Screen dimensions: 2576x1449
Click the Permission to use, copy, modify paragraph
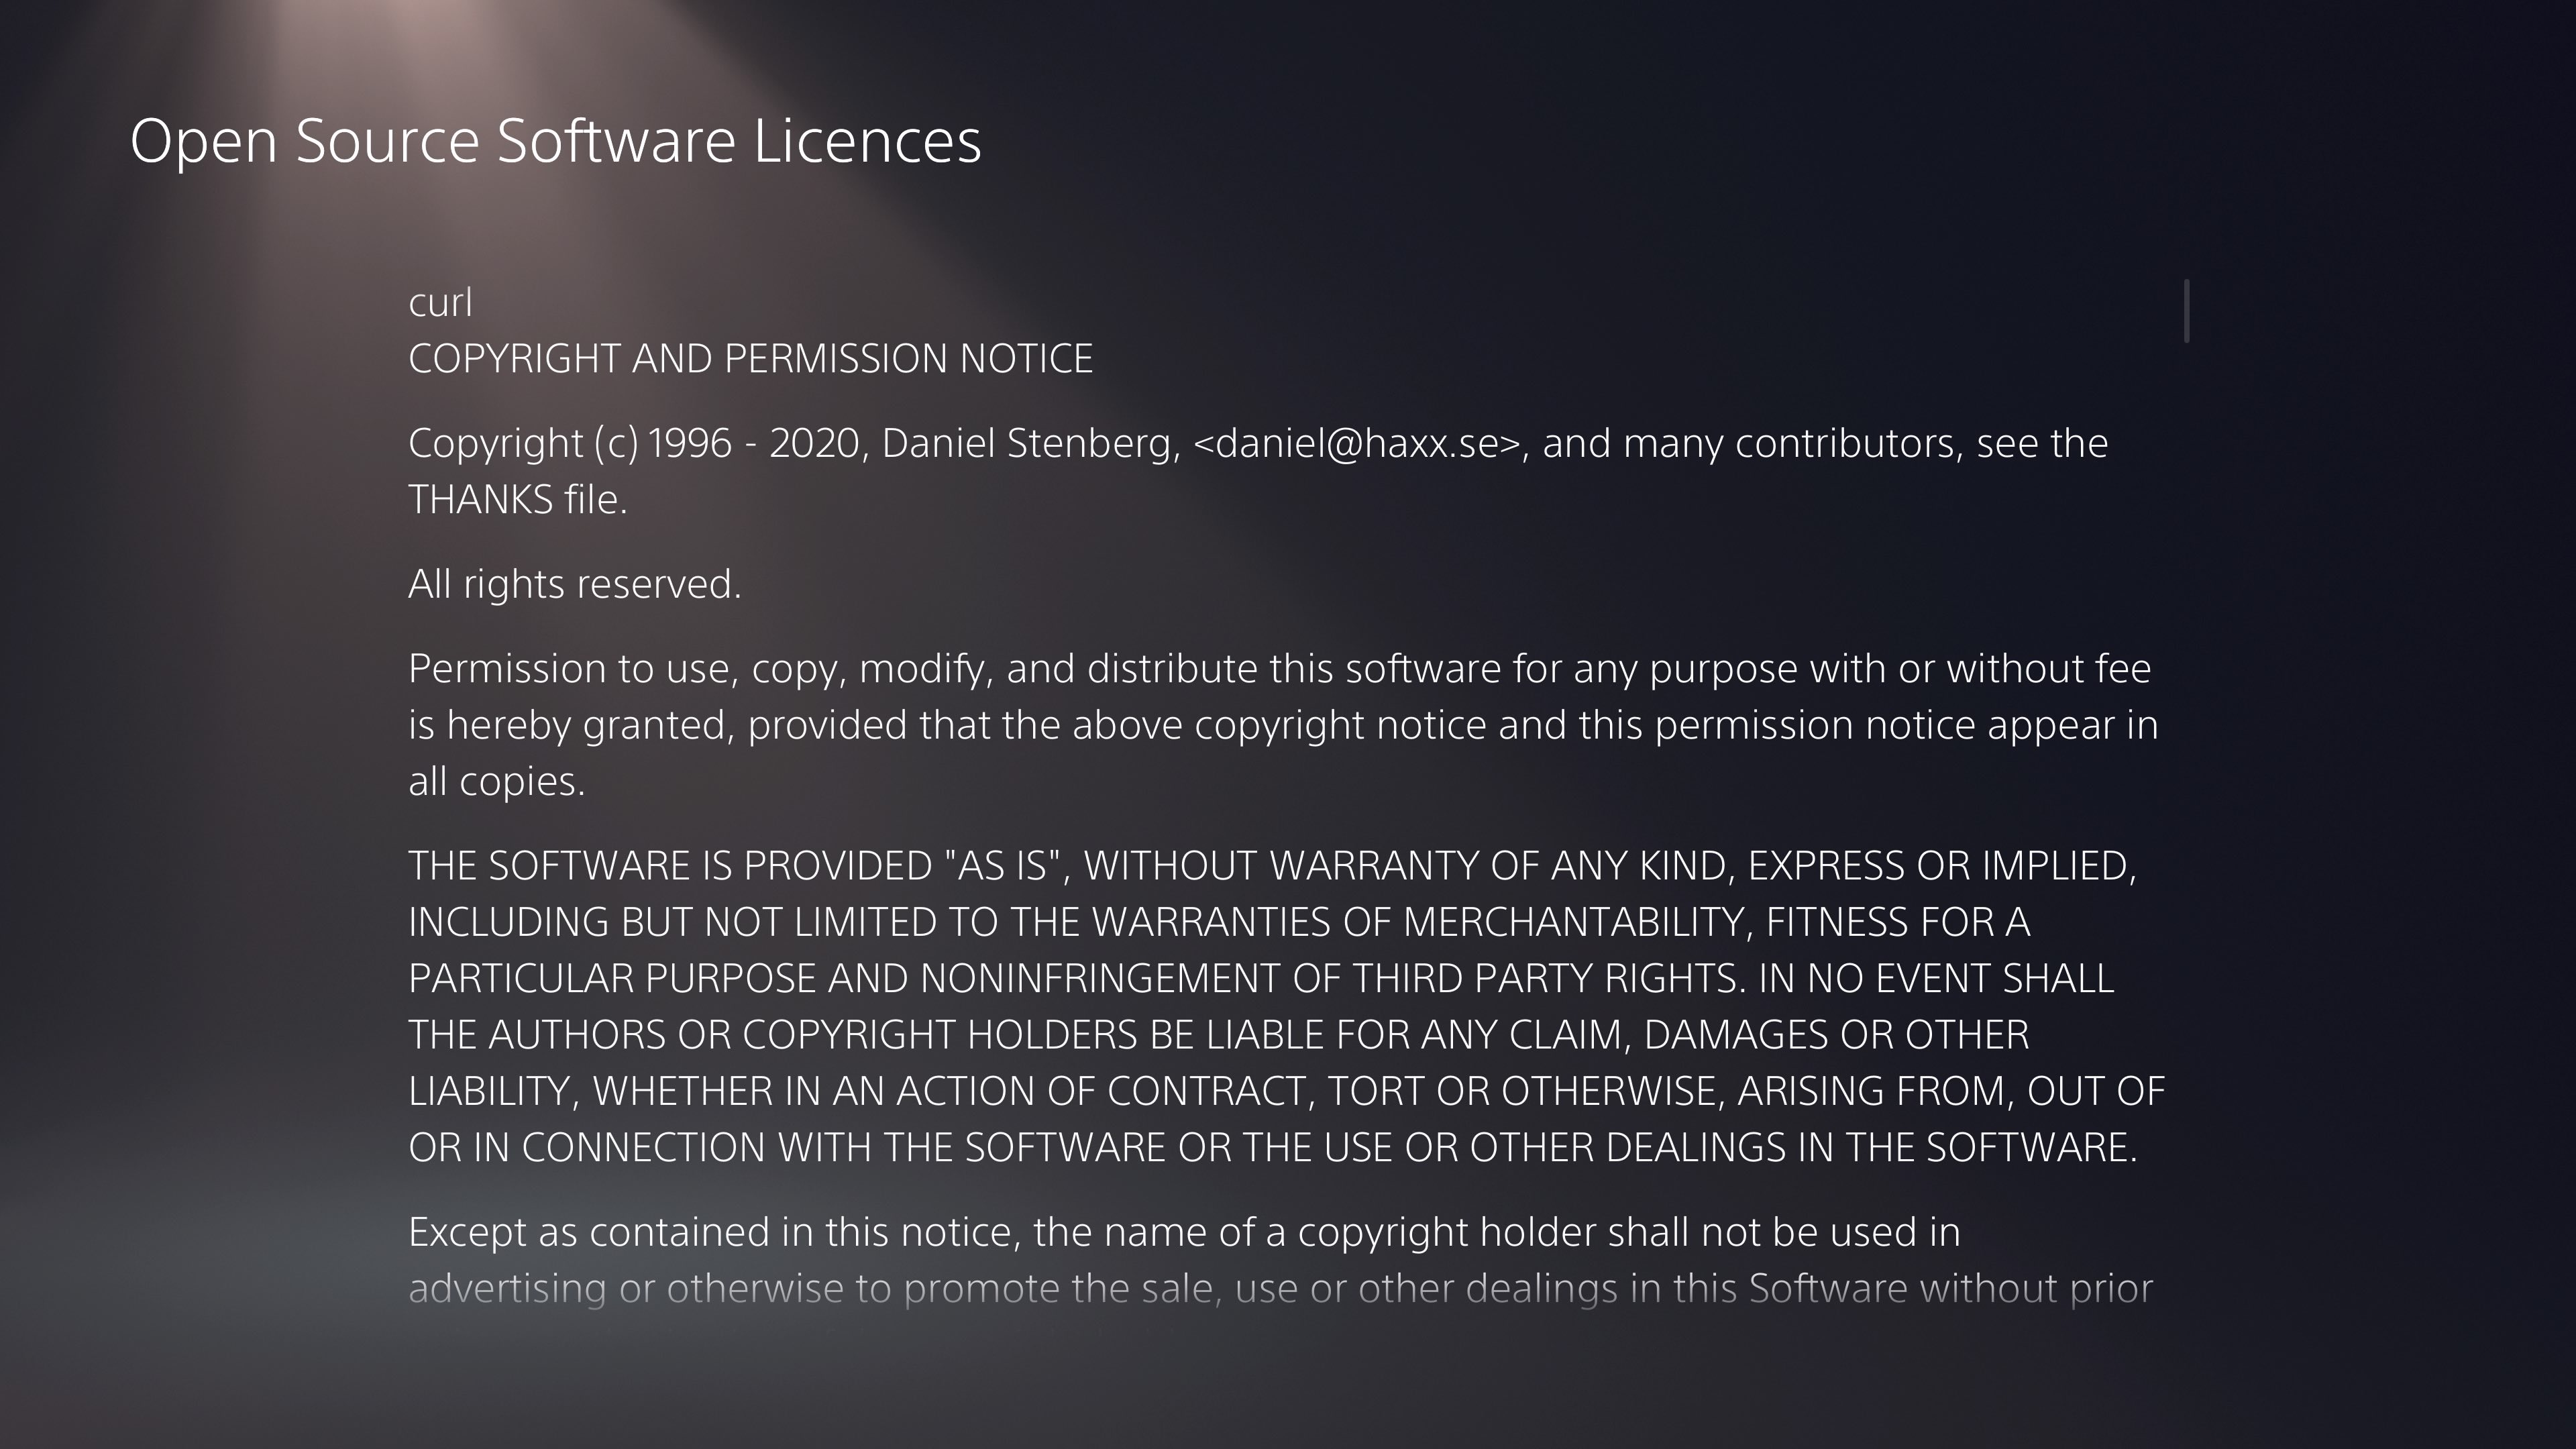pos(1284,724)
